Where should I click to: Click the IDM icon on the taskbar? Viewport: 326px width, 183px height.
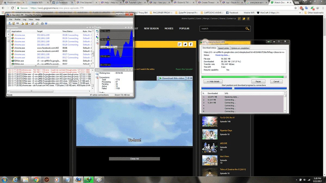point(88,179)
